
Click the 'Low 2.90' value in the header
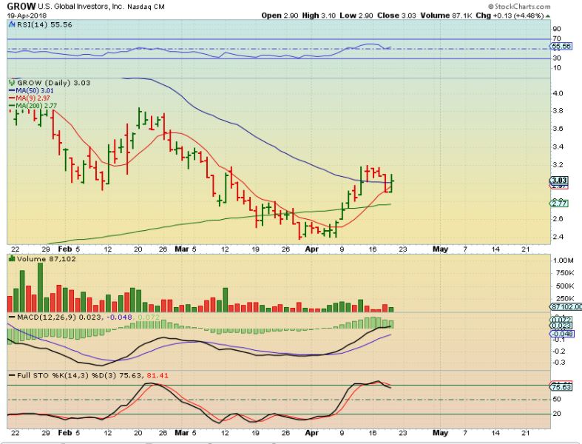click(x=356, y=16)
